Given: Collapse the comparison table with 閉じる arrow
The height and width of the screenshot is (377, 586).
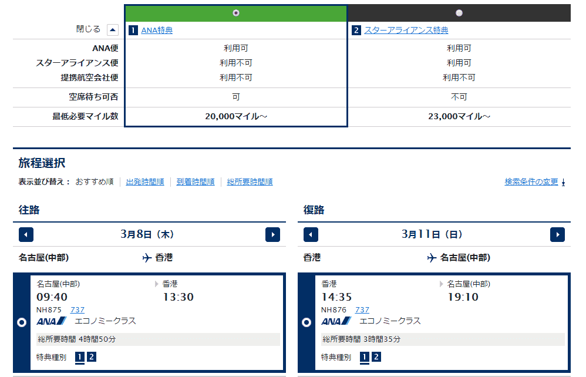Looking at the screenshot, I should (113, 29).
